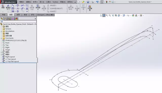Screen dimensions: 162x93
Task: Open the ConfigurationManager panel tab
Action: point(9,19)
